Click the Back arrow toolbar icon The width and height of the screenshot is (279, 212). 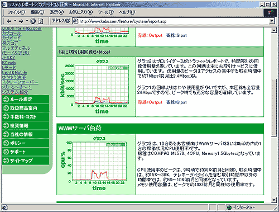tap(9, 21)
